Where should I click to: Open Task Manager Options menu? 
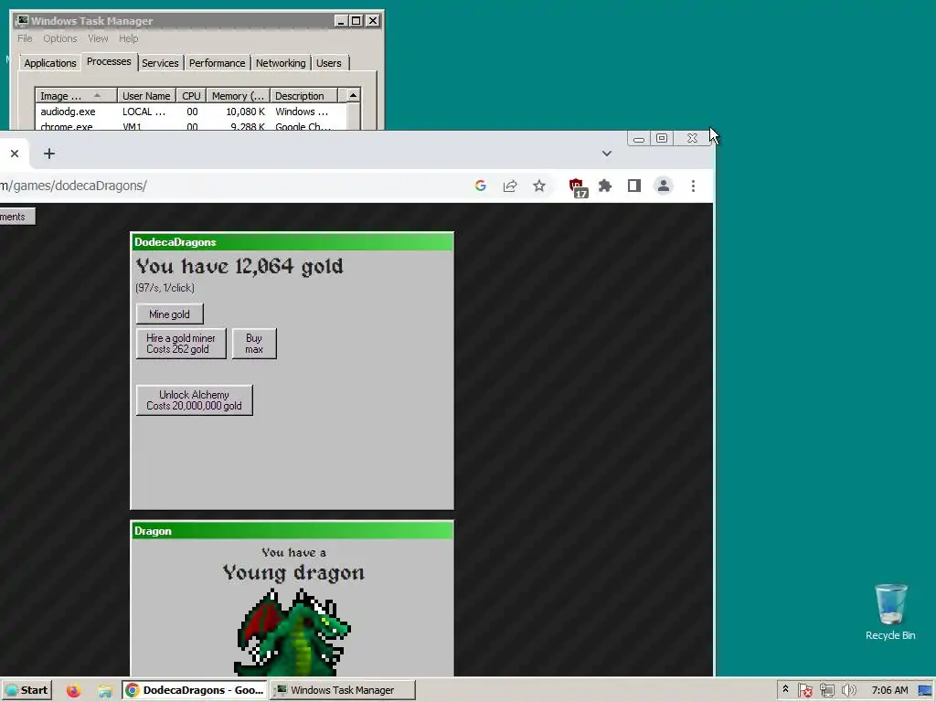[x=59, y=38]
